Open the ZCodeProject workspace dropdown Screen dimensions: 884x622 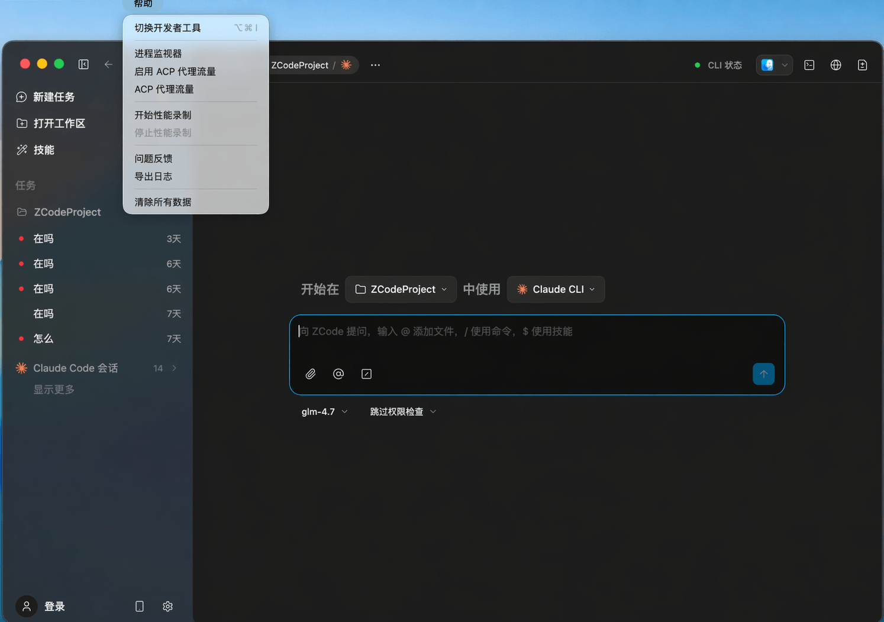click(x=401, y=289)
